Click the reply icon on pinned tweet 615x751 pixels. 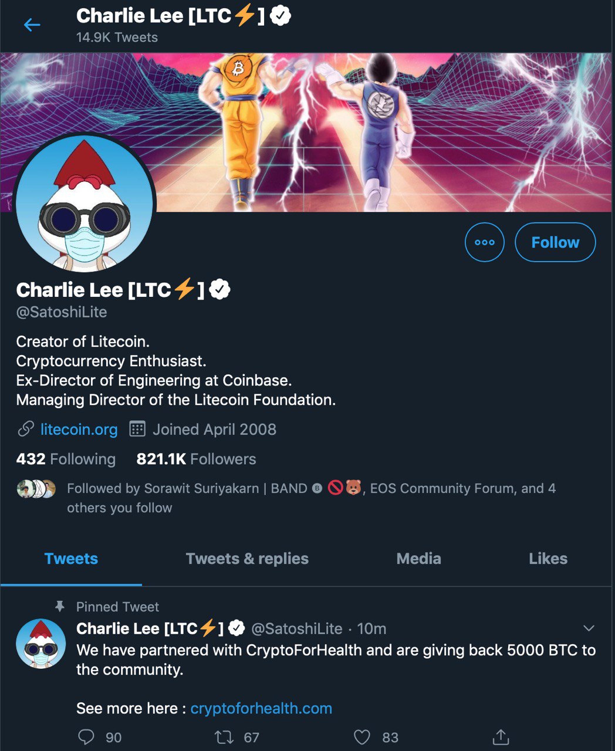(86, 737)
